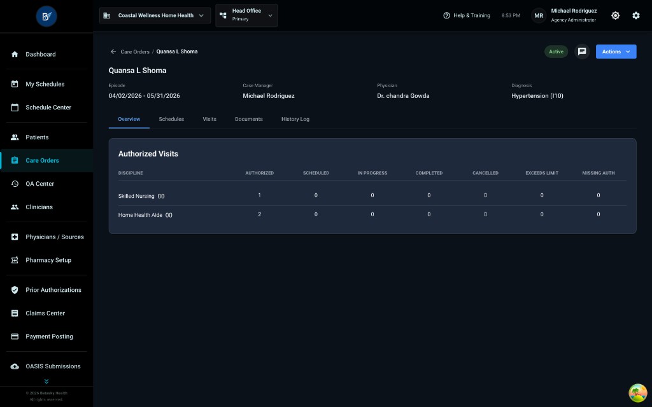Open the chat message icon button
Viewport: 652px width, 407px height.
click(582, 52)
